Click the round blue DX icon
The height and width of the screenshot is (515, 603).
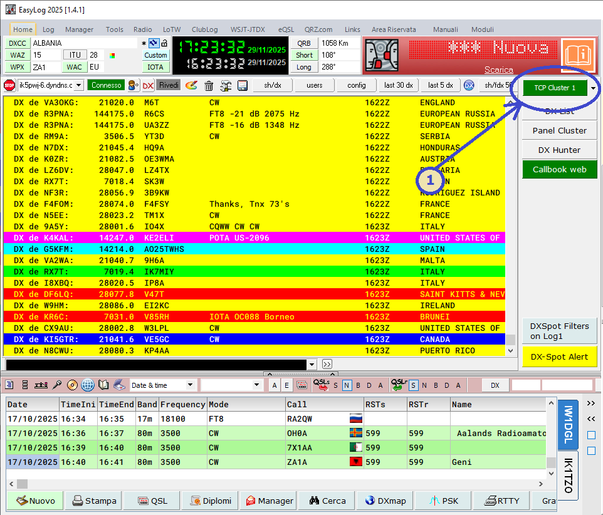click(469, 85)
